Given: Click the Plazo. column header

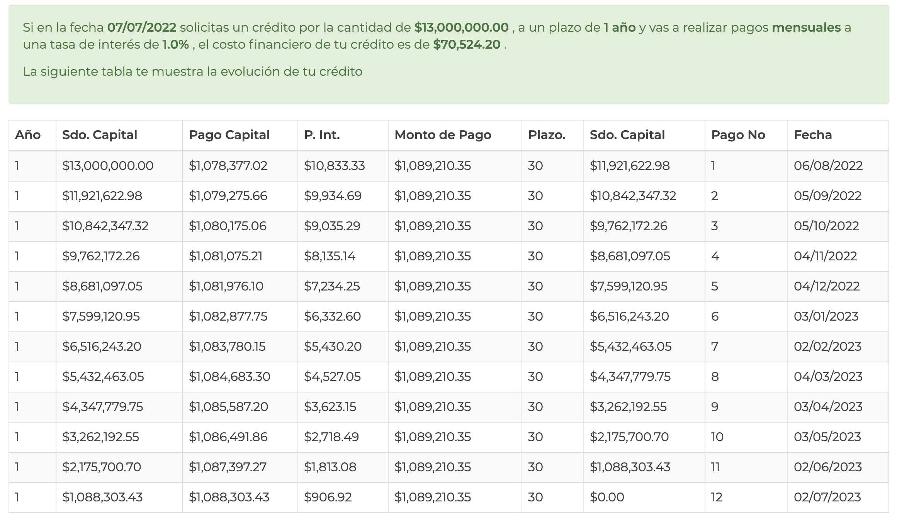Looking at the screenshot, I should (x=552, y=135).
